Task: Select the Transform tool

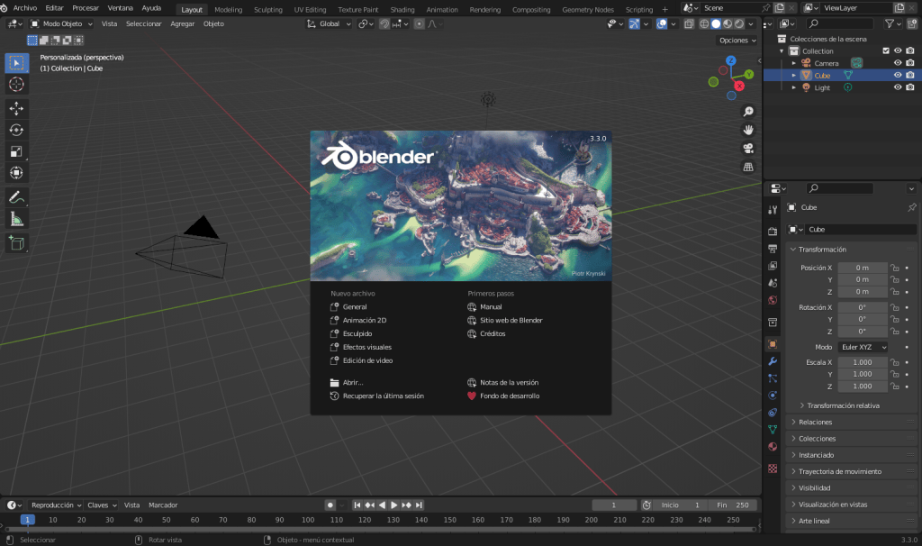Action: (x=16, y=173)
